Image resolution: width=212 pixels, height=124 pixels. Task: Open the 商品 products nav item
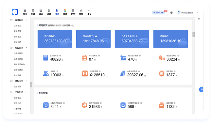coord(41,12)
